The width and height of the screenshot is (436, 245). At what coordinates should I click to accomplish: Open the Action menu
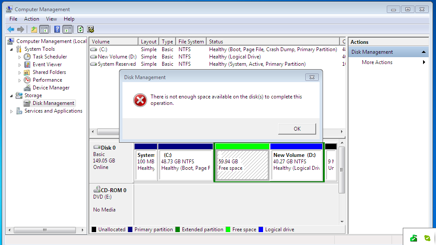coord(31,19)
